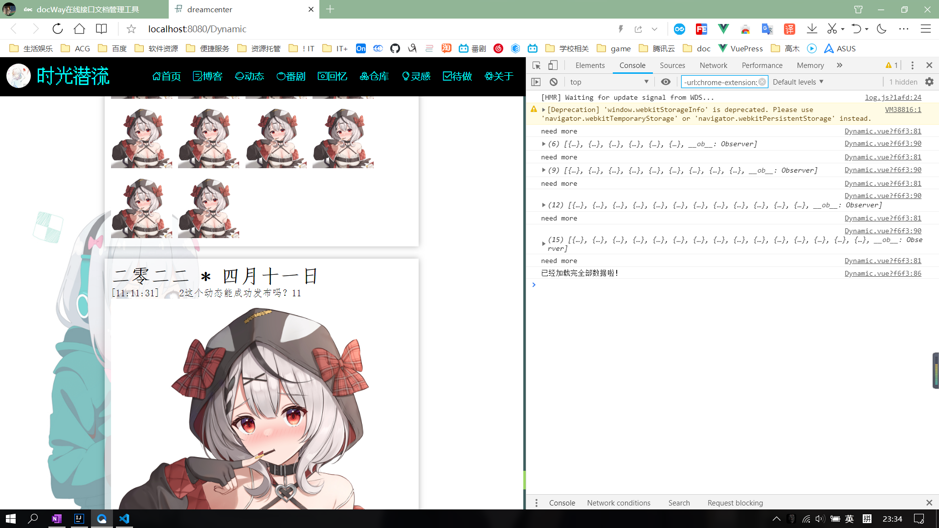The image size is (939, 528).
Task: Expand the (15) Observer array entry
Action: tap(543, 243)
